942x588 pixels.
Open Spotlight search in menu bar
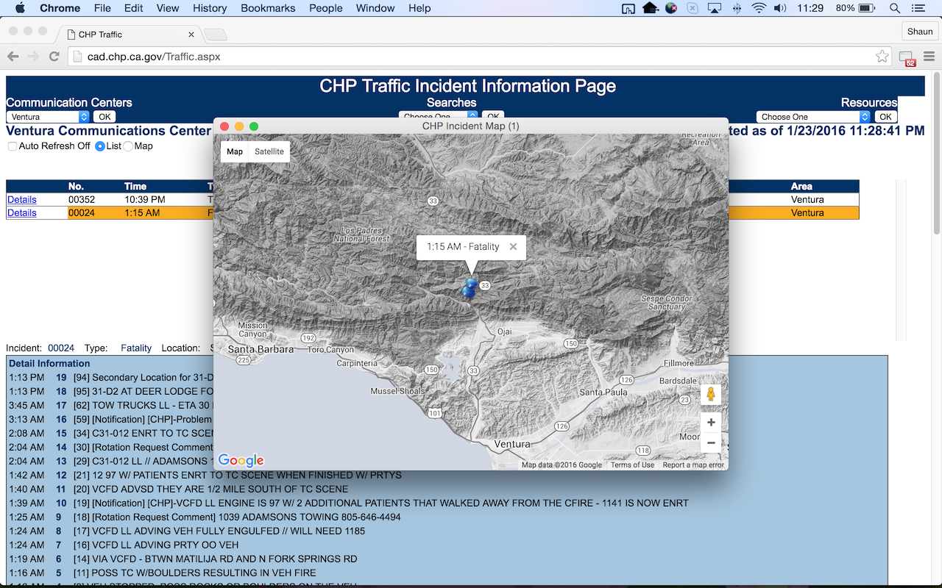point(895,8)
